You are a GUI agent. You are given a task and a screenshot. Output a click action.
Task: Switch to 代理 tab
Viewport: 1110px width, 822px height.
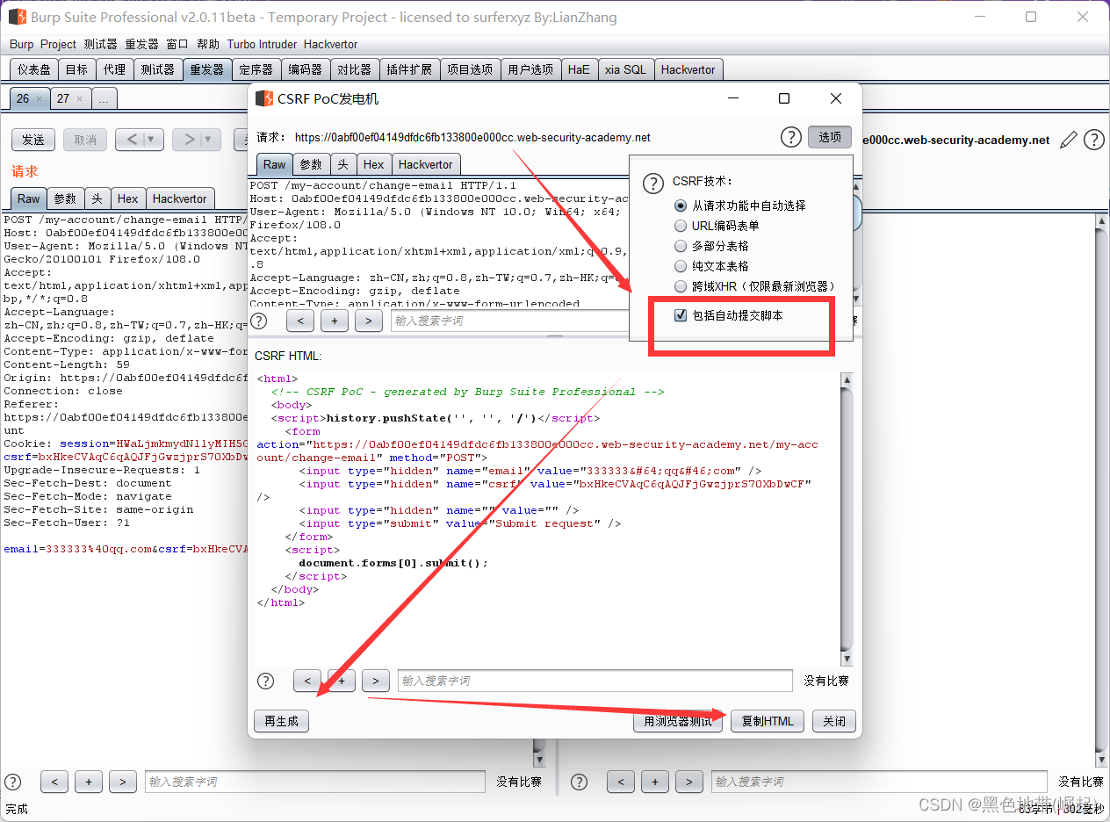[x=114, y=69]
